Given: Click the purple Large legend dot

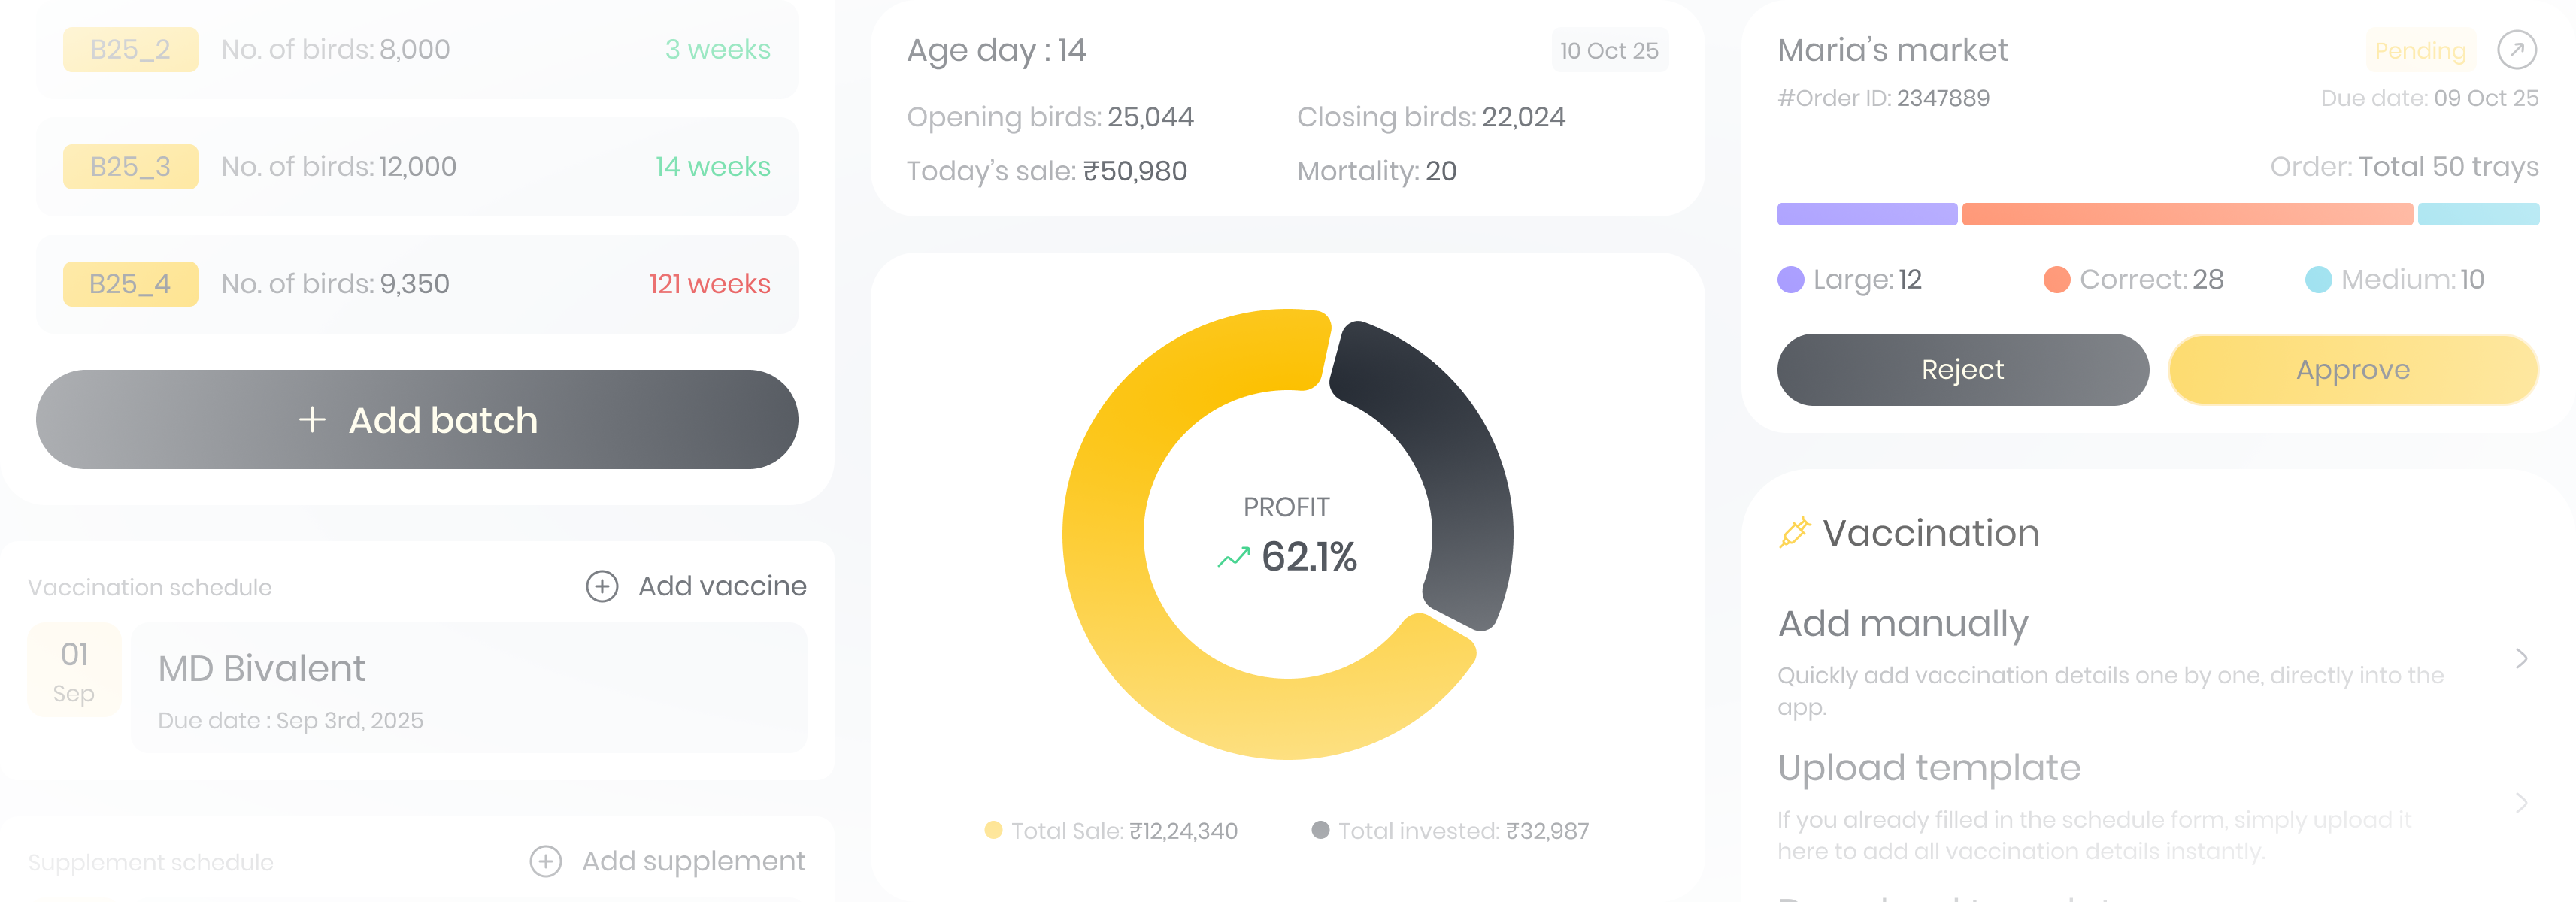Looking at the screenshot, I should coord(1790,280).
